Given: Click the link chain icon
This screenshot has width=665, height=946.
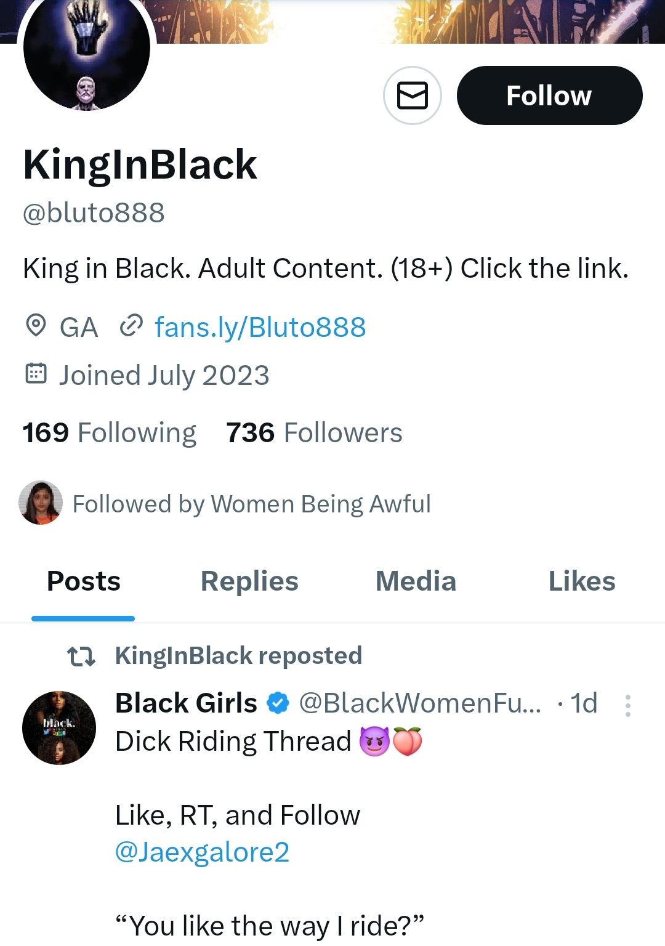Looking at the screenshot, I should pos(131,326).
